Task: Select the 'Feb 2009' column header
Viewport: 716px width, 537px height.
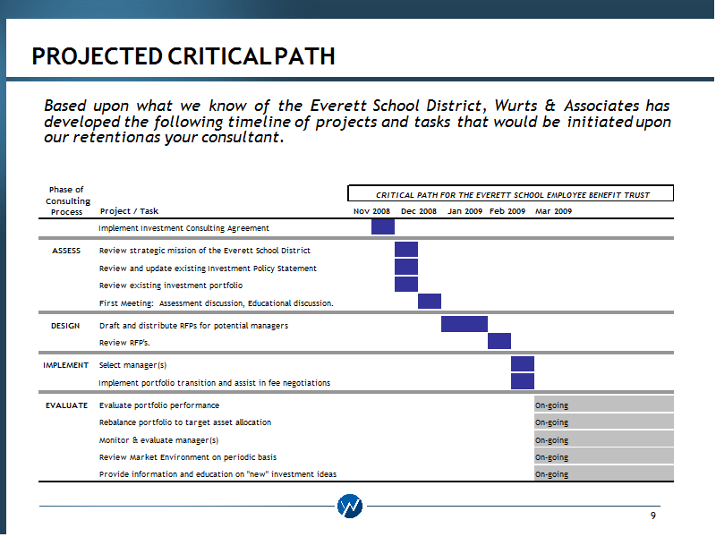Action: pos(507,211)
